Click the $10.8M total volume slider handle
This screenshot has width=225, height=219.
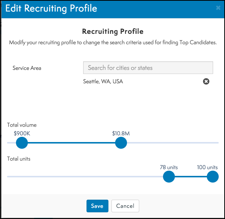(x=121, y=143)
